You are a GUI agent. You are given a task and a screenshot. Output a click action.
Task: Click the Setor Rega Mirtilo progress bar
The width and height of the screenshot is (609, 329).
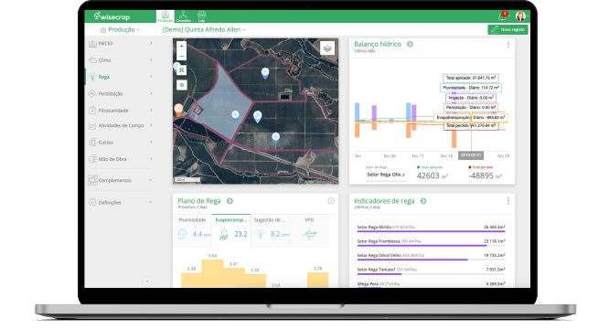coord(431,231)
